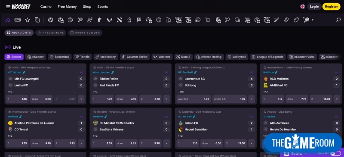Expand more sports dropdown arrow in sports bar

(x=313, y=20)
